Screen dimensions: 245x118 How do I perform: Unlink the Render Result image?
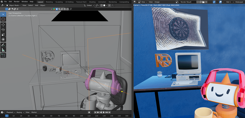pos(206,2)
